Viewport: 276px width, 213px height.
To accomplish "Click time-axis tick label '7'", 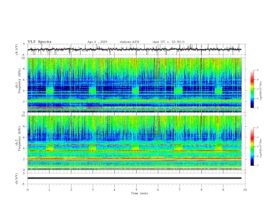I will [x=179, y=190].
